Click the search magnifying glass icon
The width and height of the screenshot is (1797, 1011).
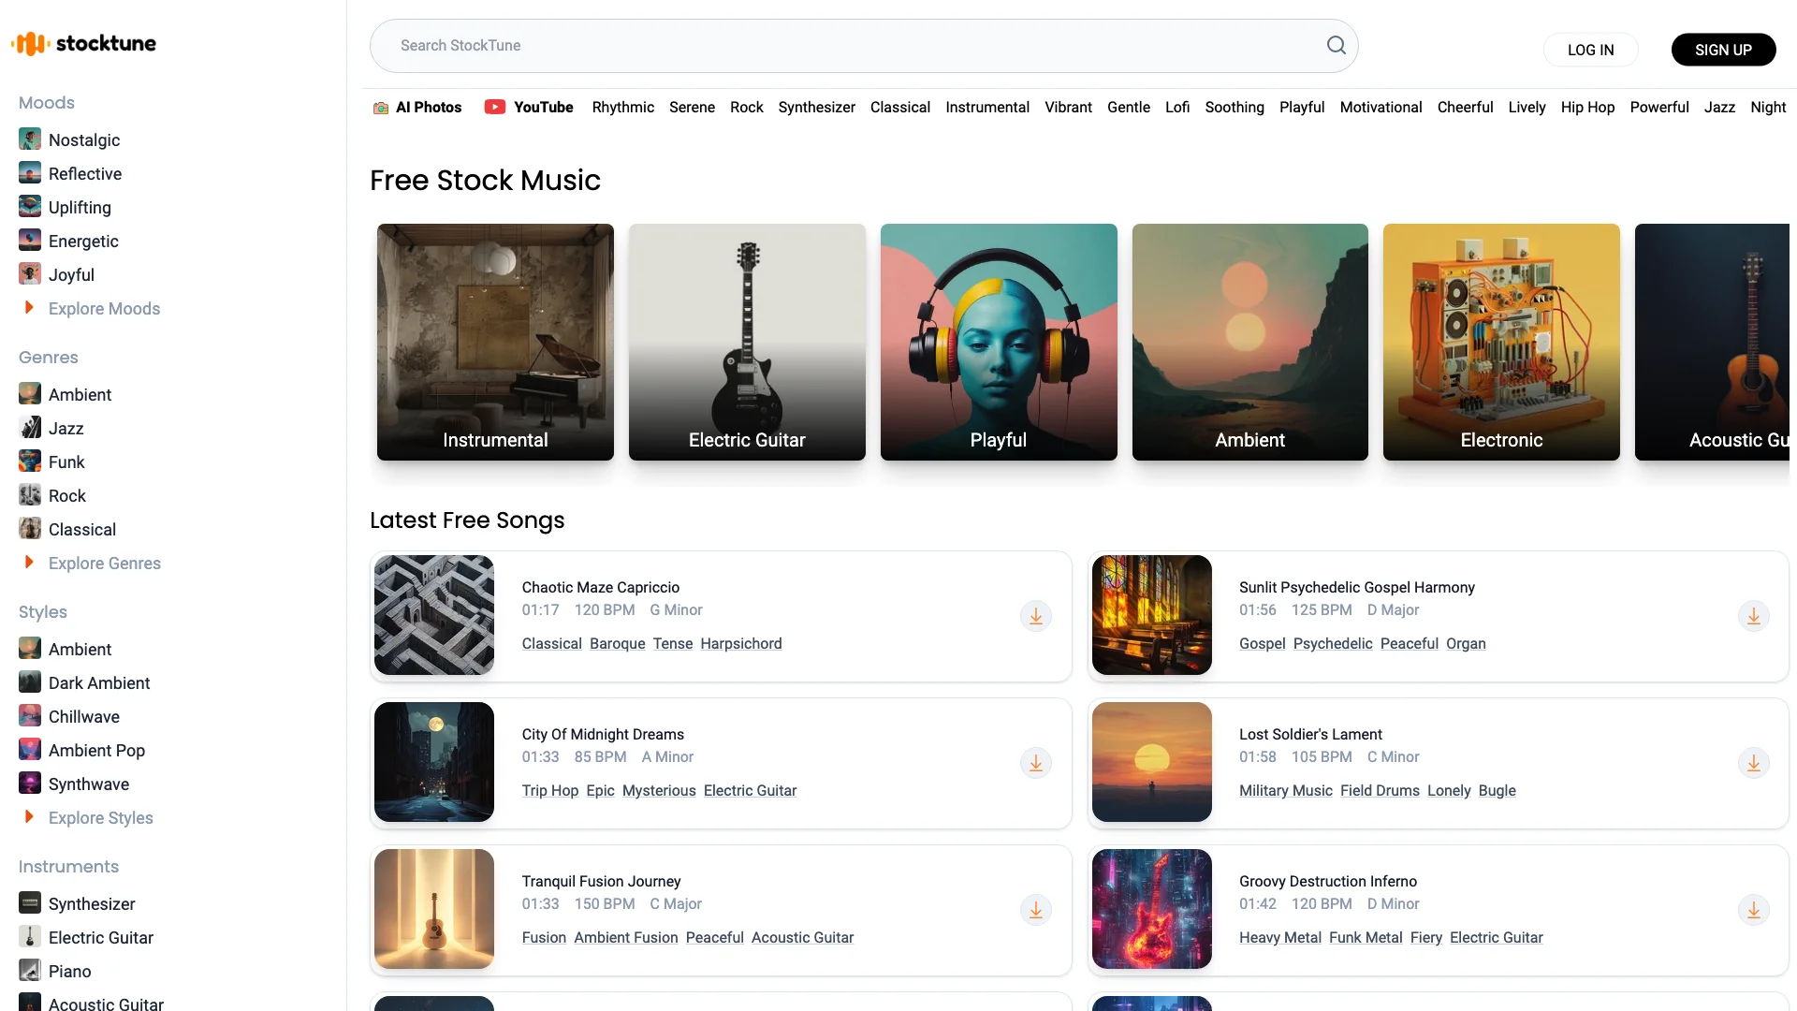tap(1337, 46)
